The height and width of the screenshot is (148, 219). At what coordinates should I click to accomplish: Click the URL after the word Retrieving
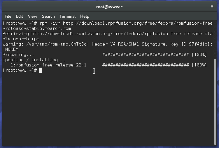122,34
